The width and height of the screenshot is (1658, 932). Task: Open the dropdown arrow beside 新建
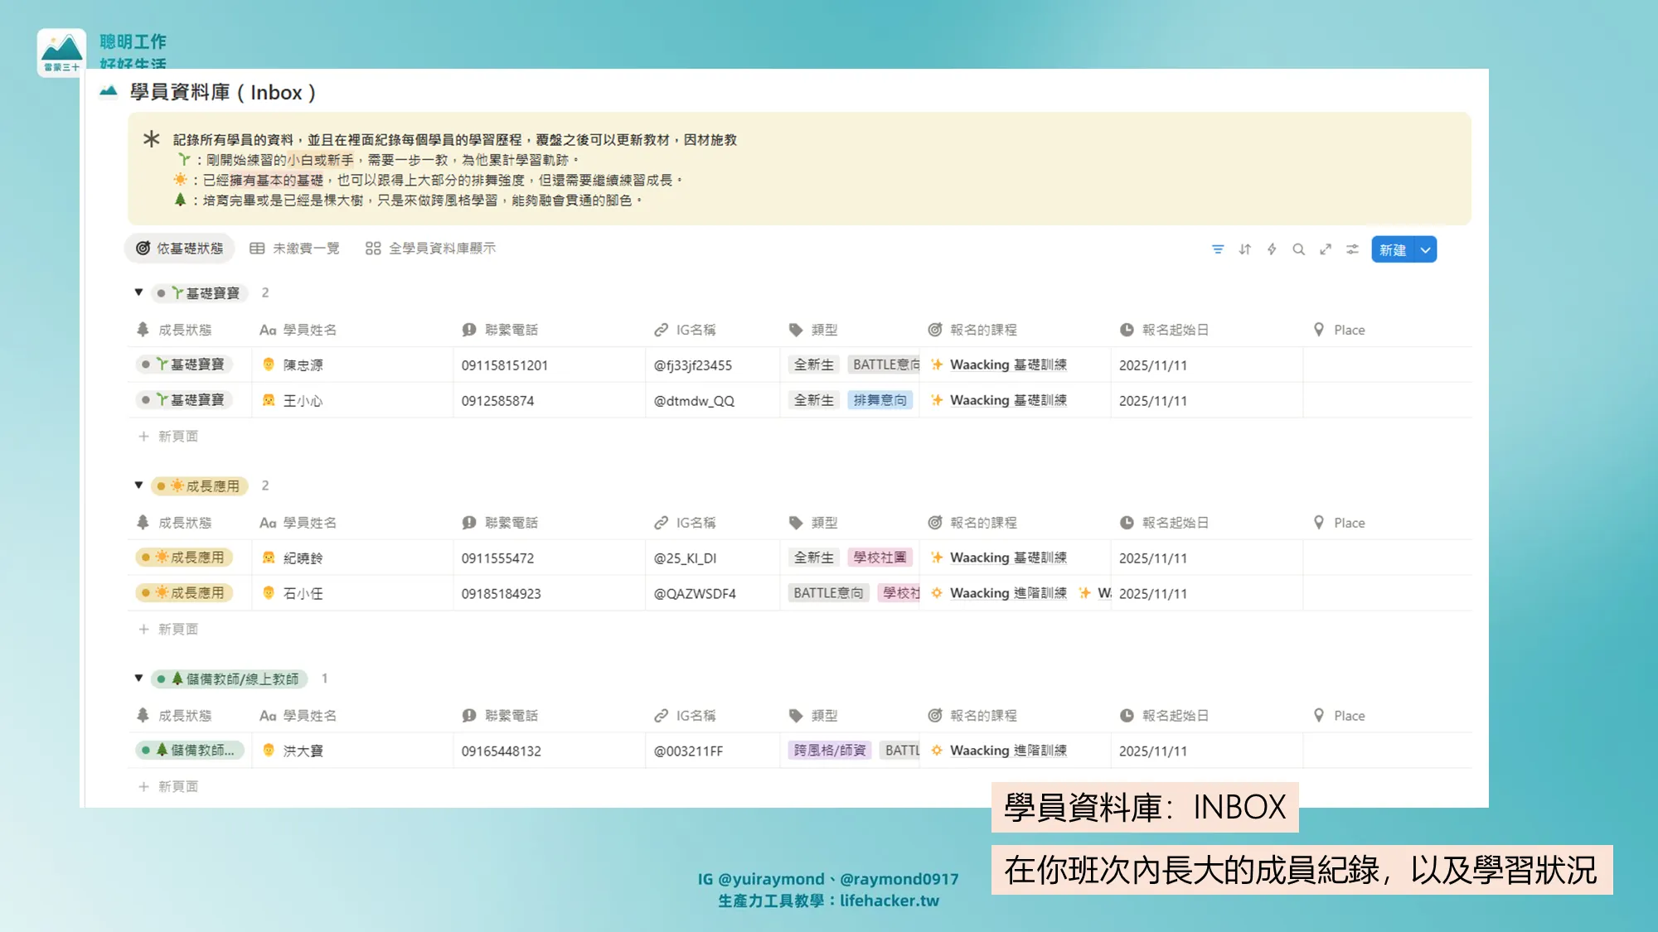[x=1425, y=250]
